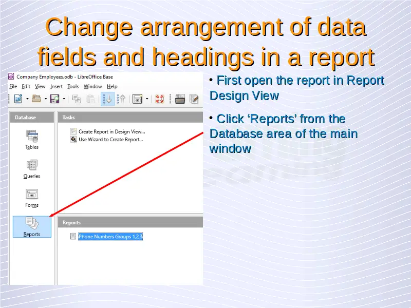Select Reports in the Database pane
The width and height of the screenshot is (411, 308).
pyautogui.click(x=32, y=227)
